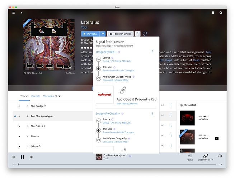
Task: Click This Mac icon under DragonFly Cobalt
Action: tap(98, 131)
